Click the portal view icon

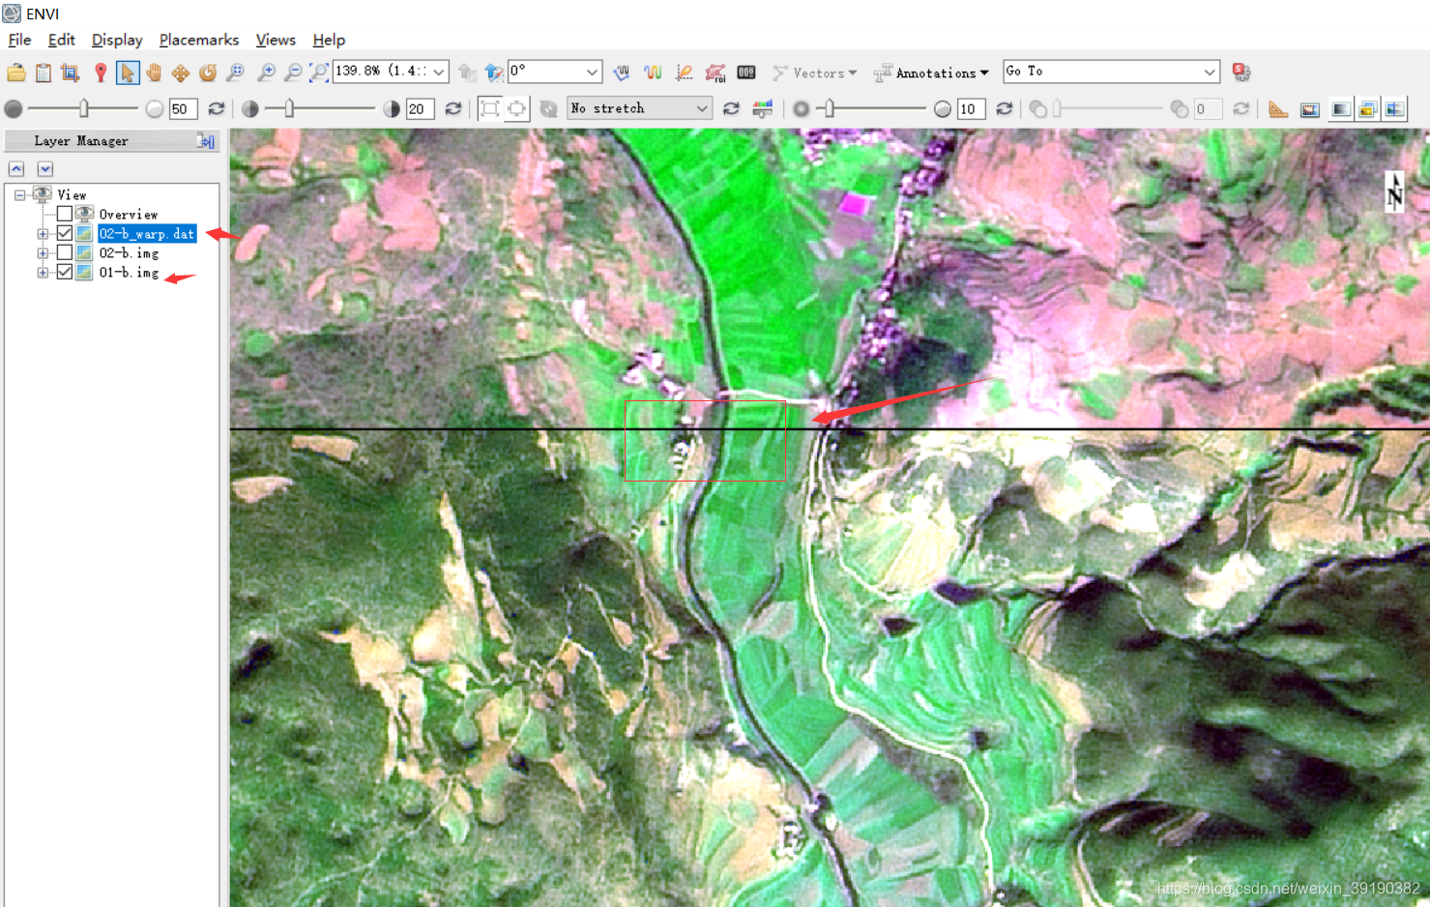1310,109
